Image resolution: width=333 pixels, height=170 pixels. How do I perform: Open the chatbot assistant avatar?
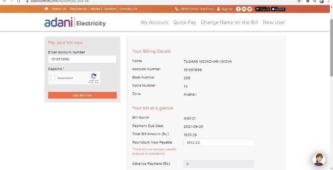pyautogui.click(x=319, y=160)
